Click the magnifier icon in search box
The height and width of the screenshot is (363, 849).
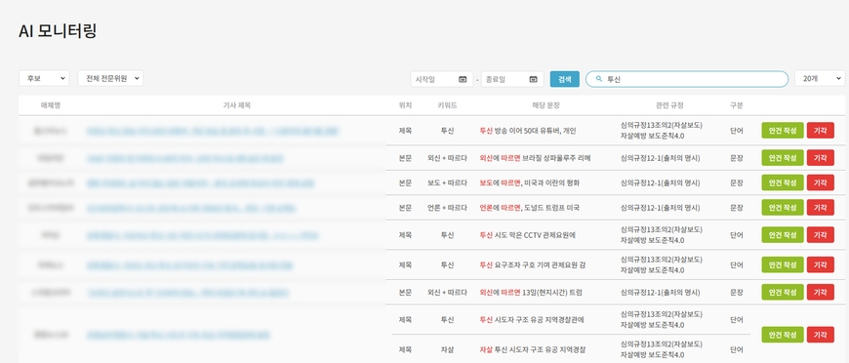tap(599, 79)
